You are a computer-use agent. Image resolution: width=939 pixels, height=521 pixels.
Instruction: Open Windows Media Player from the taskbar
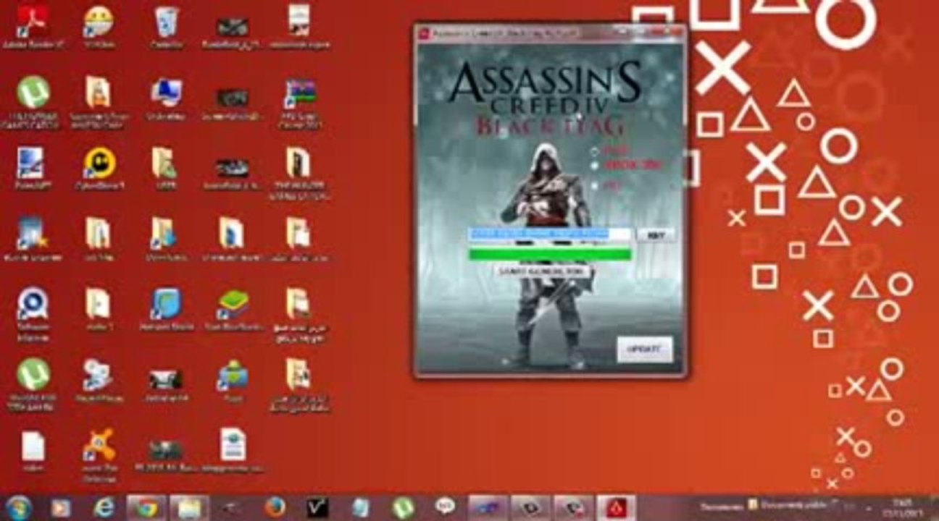pyautogui.click(x=61, y=508)
